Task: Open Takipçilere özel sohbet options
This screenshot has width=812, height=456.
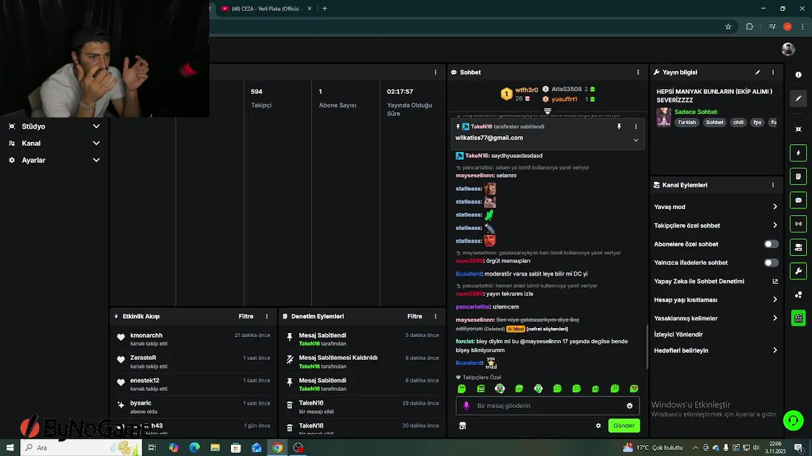Action: (775, 225)
